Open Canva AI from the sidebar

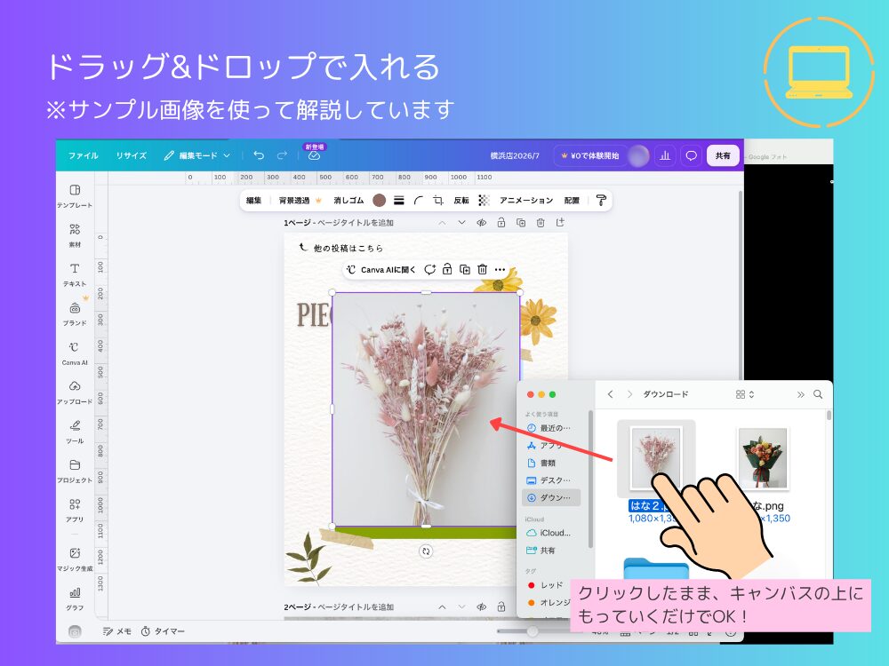75,353
